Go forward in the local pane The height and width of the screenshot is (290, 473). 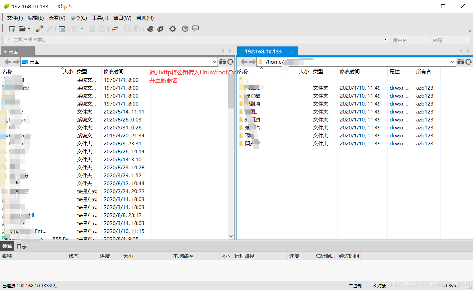[16, 62]
